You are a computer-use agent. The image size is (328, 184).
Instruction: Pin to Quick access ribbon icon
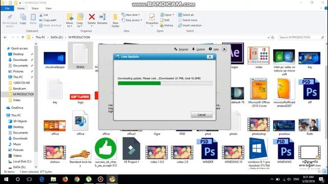[10, 20]
